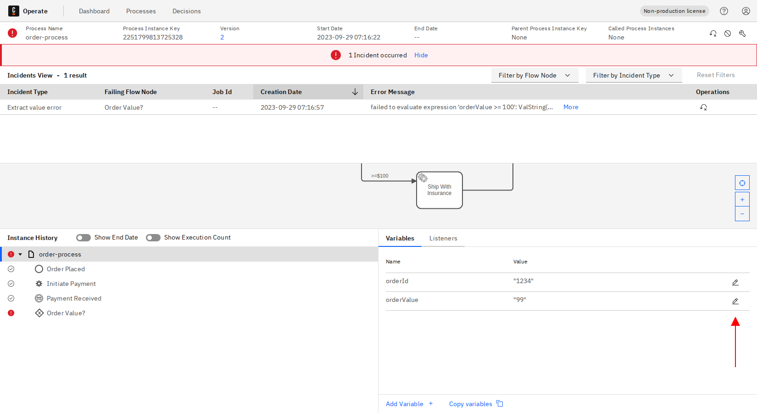Select Order Value? in instance history
Screen dimensions: 757x413
66,313
